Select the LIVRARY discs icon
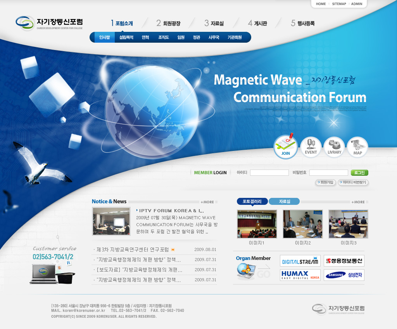The width and height of the screenshot is (397, 329). pos(334,147)
